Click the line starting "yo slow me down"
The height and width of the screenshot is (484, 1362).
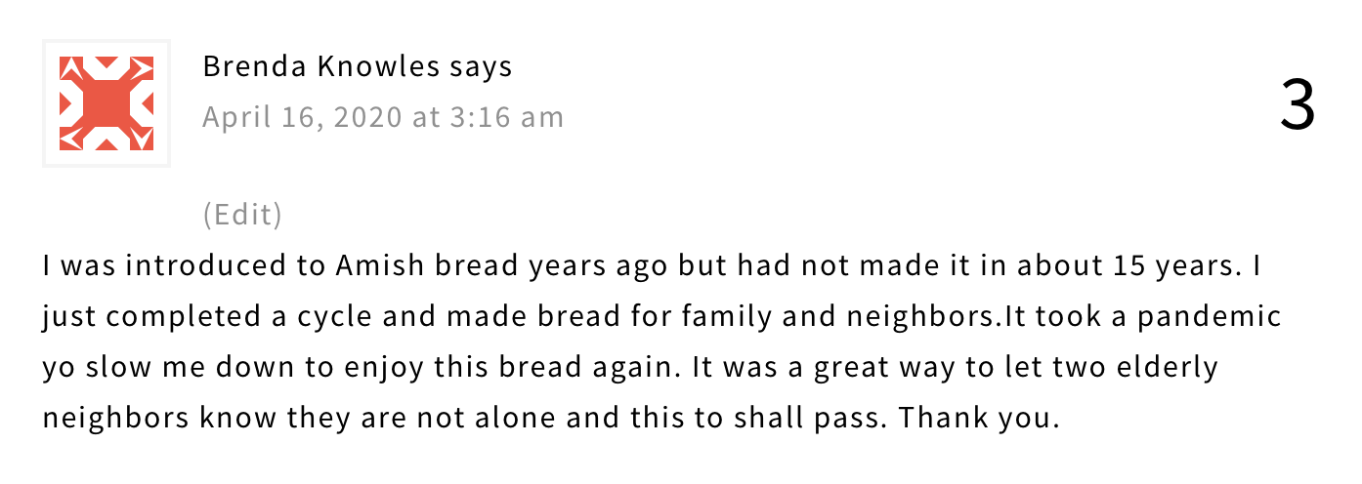[x=631, y=368]
